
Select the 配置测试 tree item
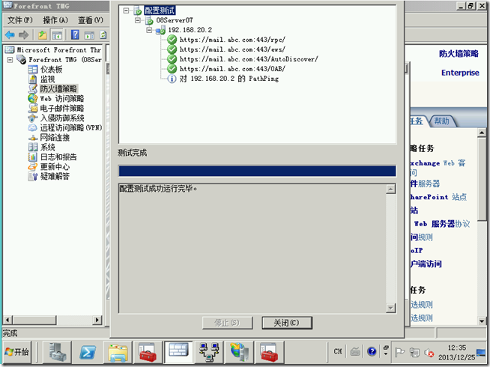click(x=160, y=10)
